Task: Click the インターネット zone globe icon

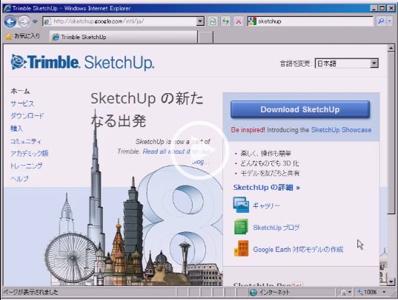Action: tap(253, 293)
